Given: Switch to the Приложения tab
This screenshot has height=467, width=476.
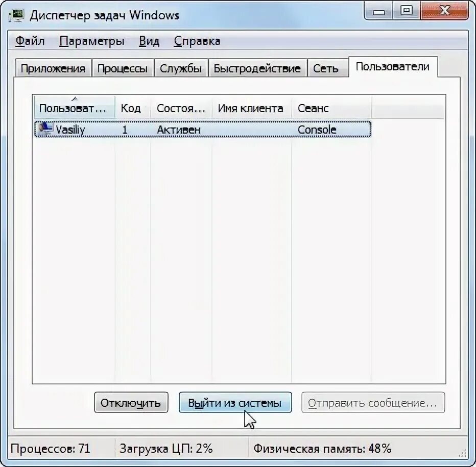Looking at the screenshot, I should pyautogui.click(x=54, y=68).
